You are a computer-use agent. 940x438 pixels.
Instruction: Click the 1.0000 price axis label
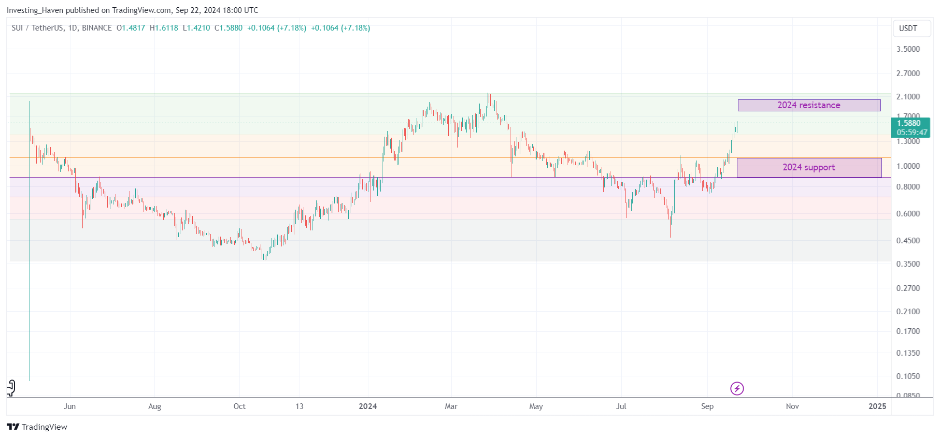tap(908, 166)
